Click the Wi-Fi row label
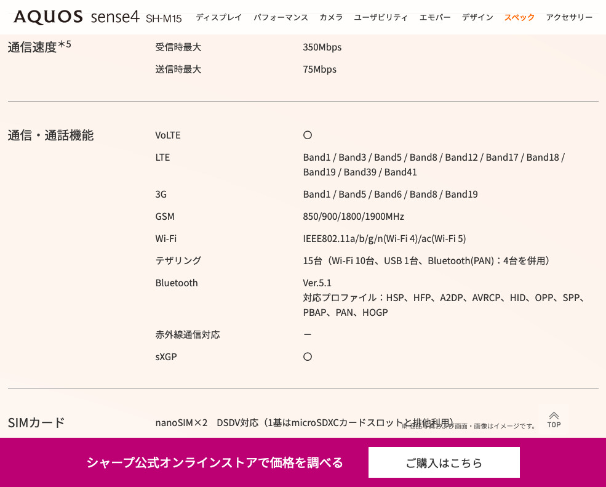 click(x=165, y=239)
